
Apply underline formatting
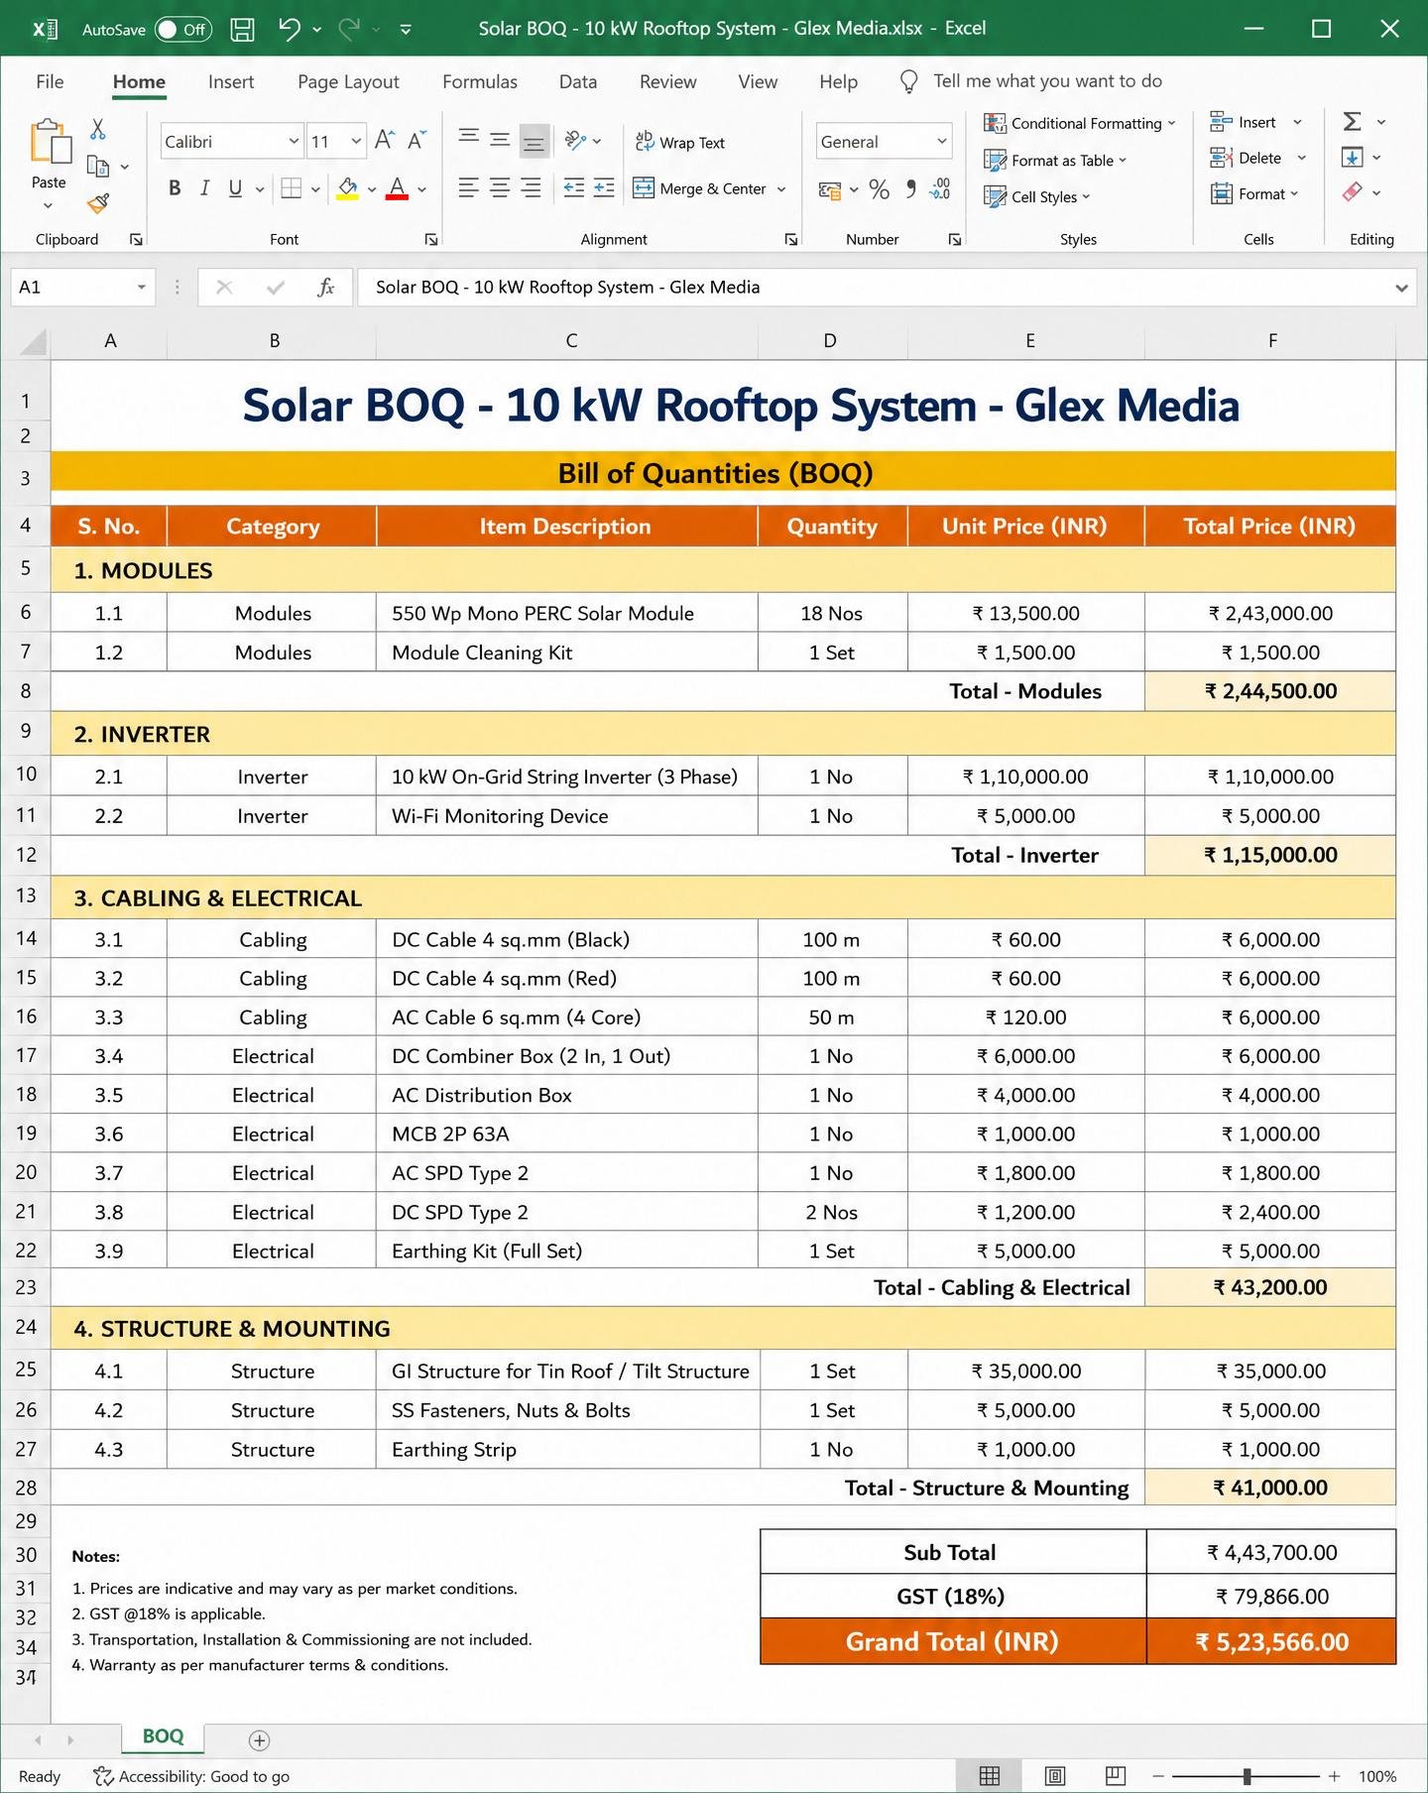(x=235, y=188)
